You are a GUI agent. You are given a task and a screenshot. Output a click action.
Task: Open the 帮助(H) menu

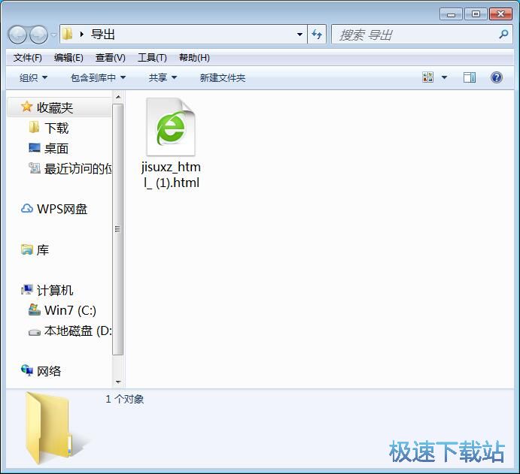pyautogui.click(x=194, y=58)
